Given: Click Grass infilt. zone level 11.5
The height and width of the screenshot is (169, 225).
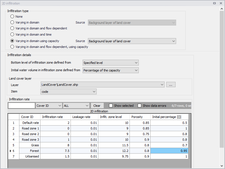Looking at the screenshot, I should (x=114, y=145).
